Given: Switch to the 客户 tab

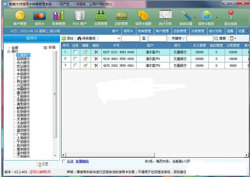Looking at the screenshot, I should point(115,31).
